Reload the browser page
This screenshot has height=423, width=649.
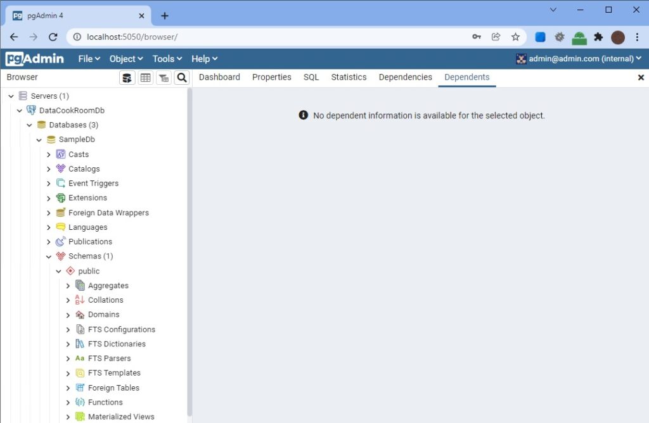pos(53,37)
